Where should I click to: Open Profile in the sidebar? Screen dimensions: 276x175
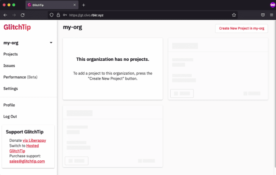[x=9, y=105]
